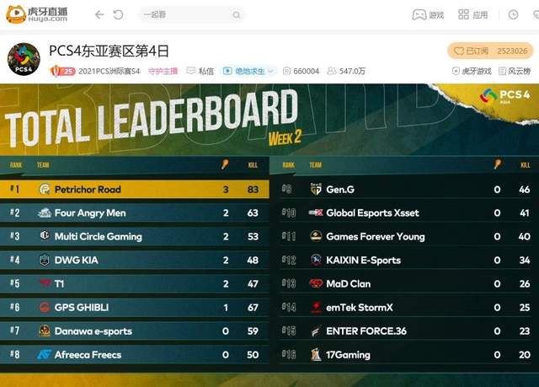Click the 17Gaming team name
This screenshot has height=387, width=539.
348,355
